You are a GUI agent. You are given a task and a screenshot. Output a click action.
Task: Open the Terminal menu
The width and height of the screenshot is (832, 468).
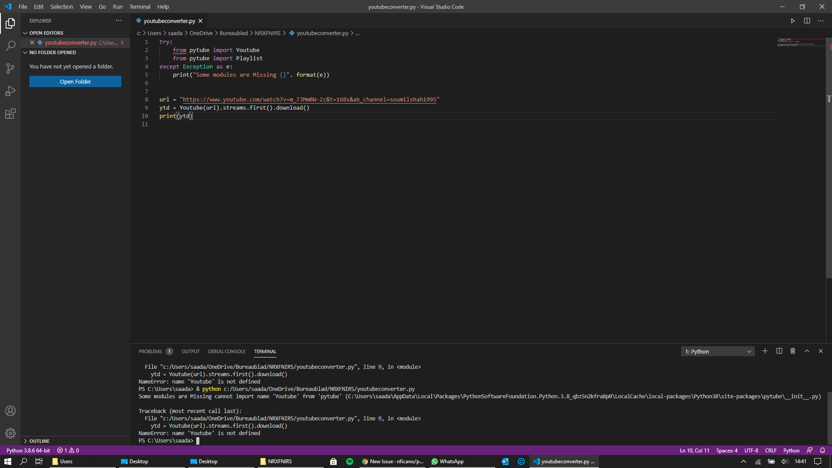(x=140, y=6)
